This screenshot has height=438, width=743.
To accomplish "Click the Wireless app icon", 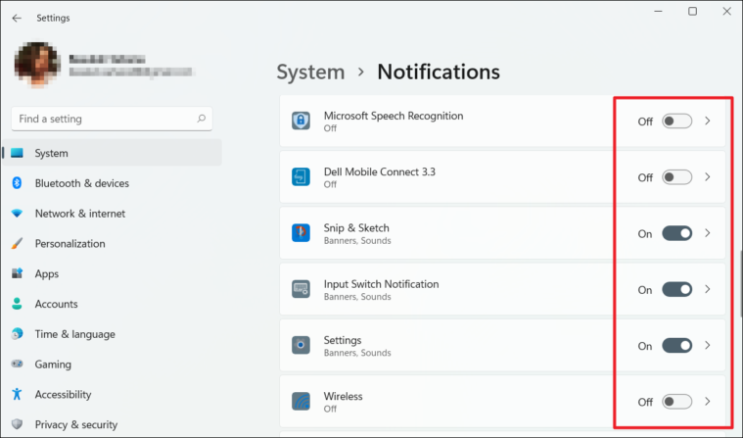I will pyautogui.click(x=301, y=402).
